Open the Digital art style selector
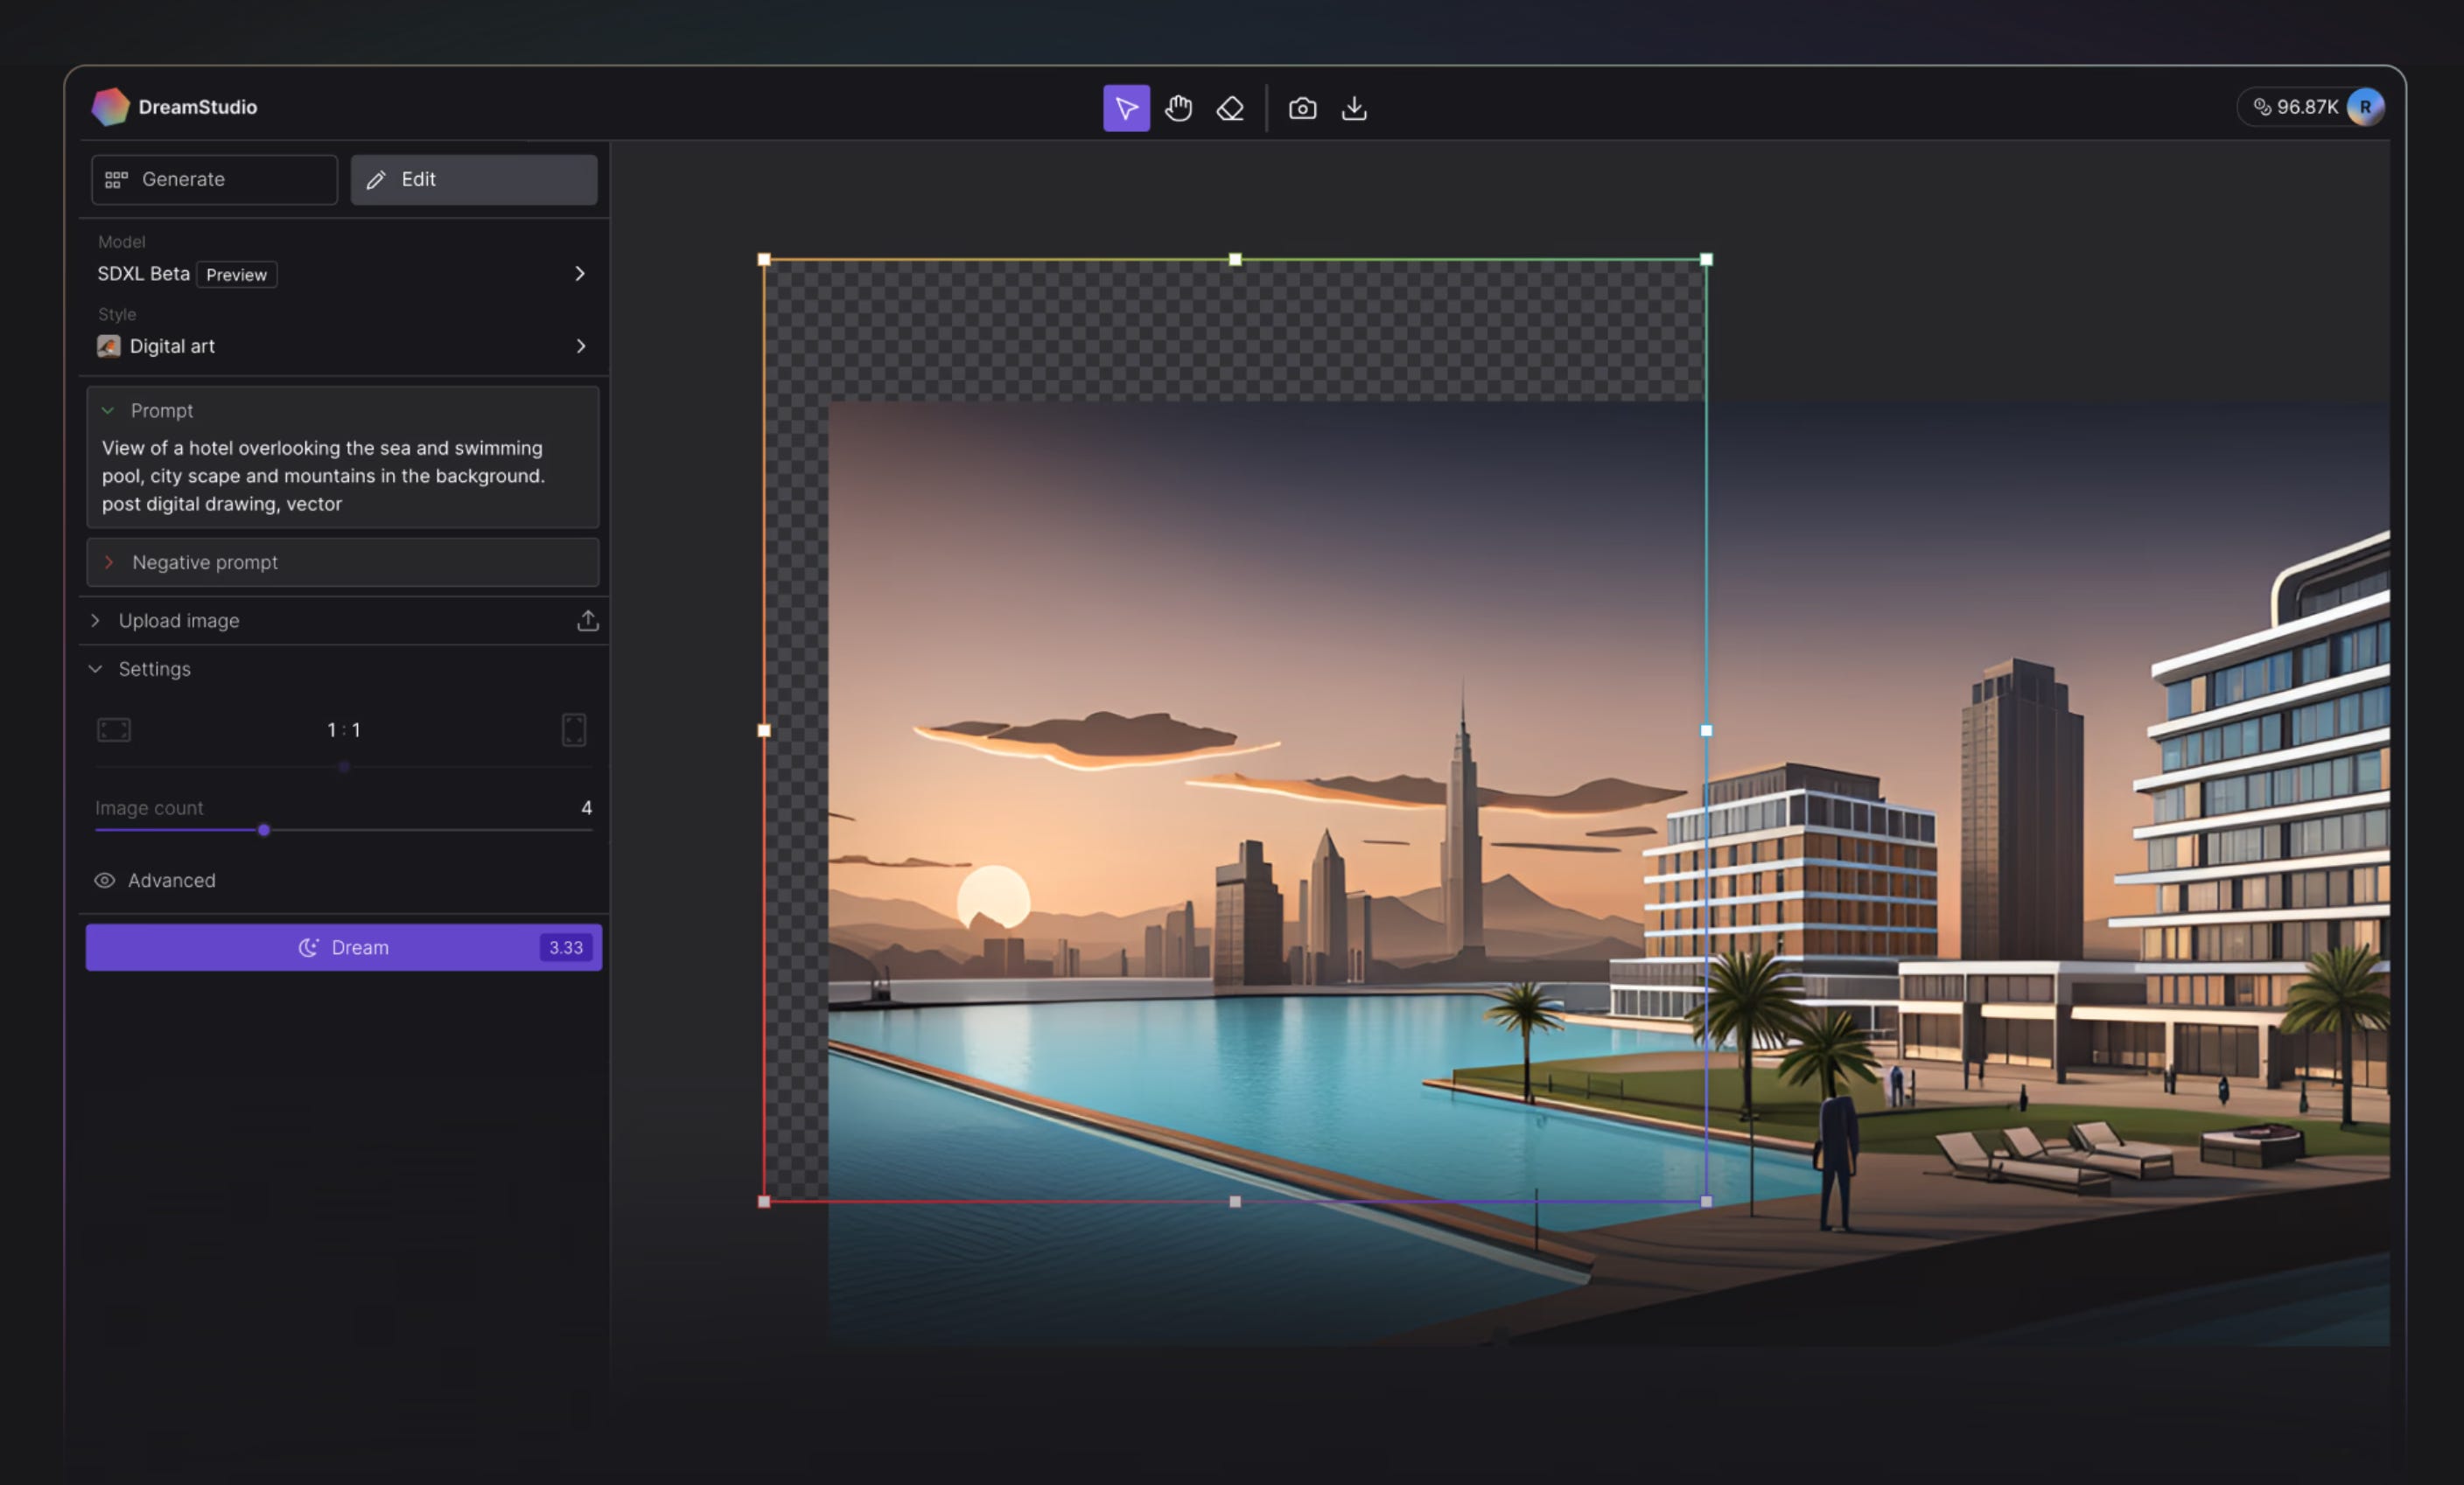2464x1485 pixels. point(342,345)
